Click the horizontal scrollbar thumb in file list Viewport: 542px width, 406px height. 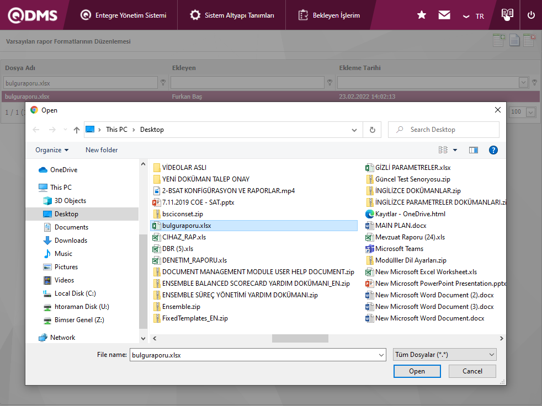coord(300,338)
